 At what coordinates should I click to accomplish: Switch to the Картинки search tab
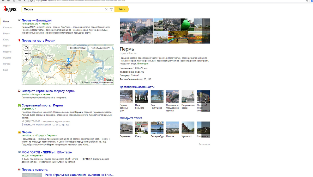[x=8, y=28]
